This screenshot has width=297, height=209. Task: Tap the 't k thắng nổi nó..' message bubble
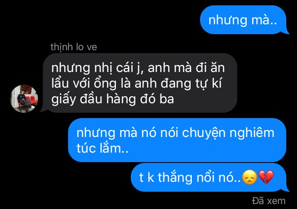210,177
